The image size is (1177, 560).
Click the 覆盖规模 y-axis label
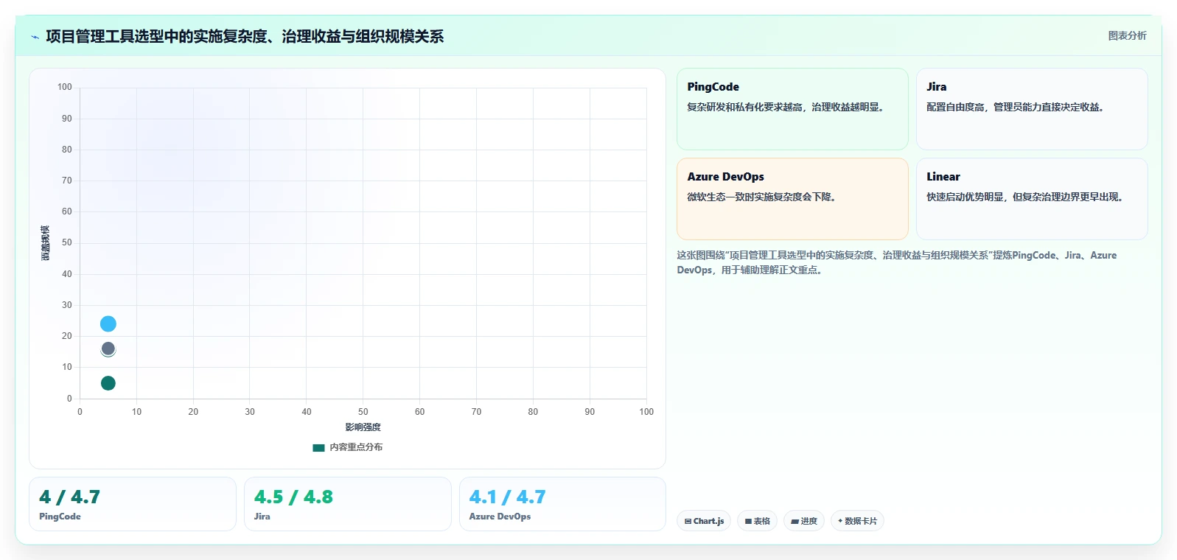pos(45,243)
